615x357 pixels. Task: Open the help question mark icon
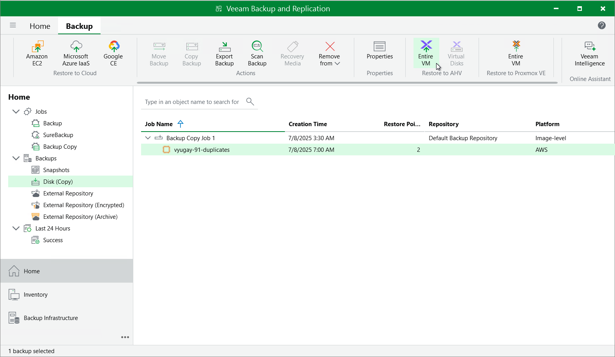tap(602, 25)
